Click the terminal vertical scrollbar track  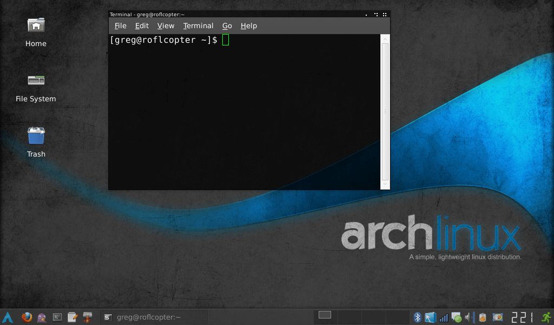pos(385,112)
